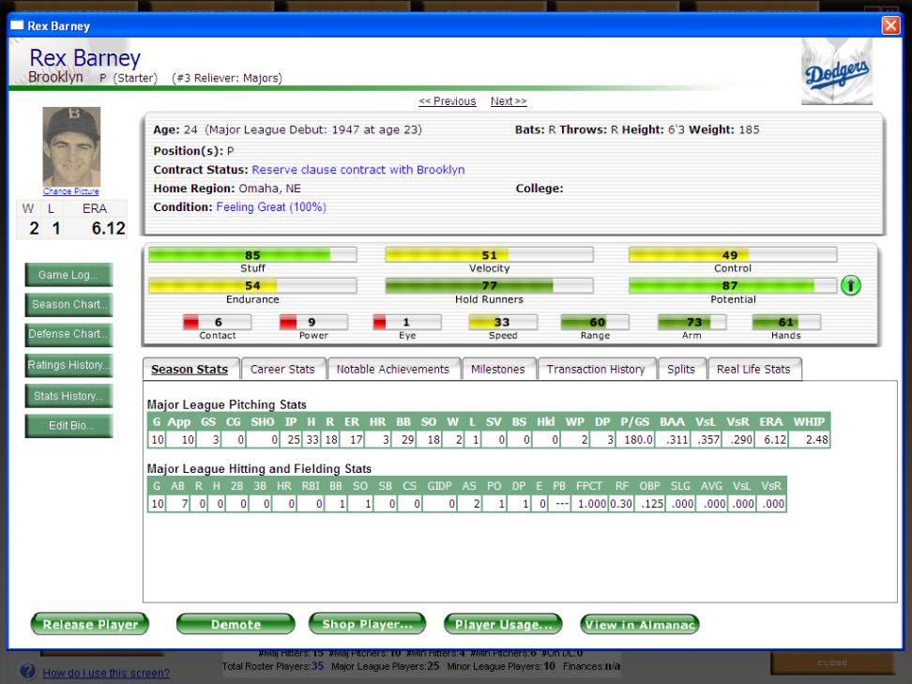Click the Rex Barney name heading

85,58
